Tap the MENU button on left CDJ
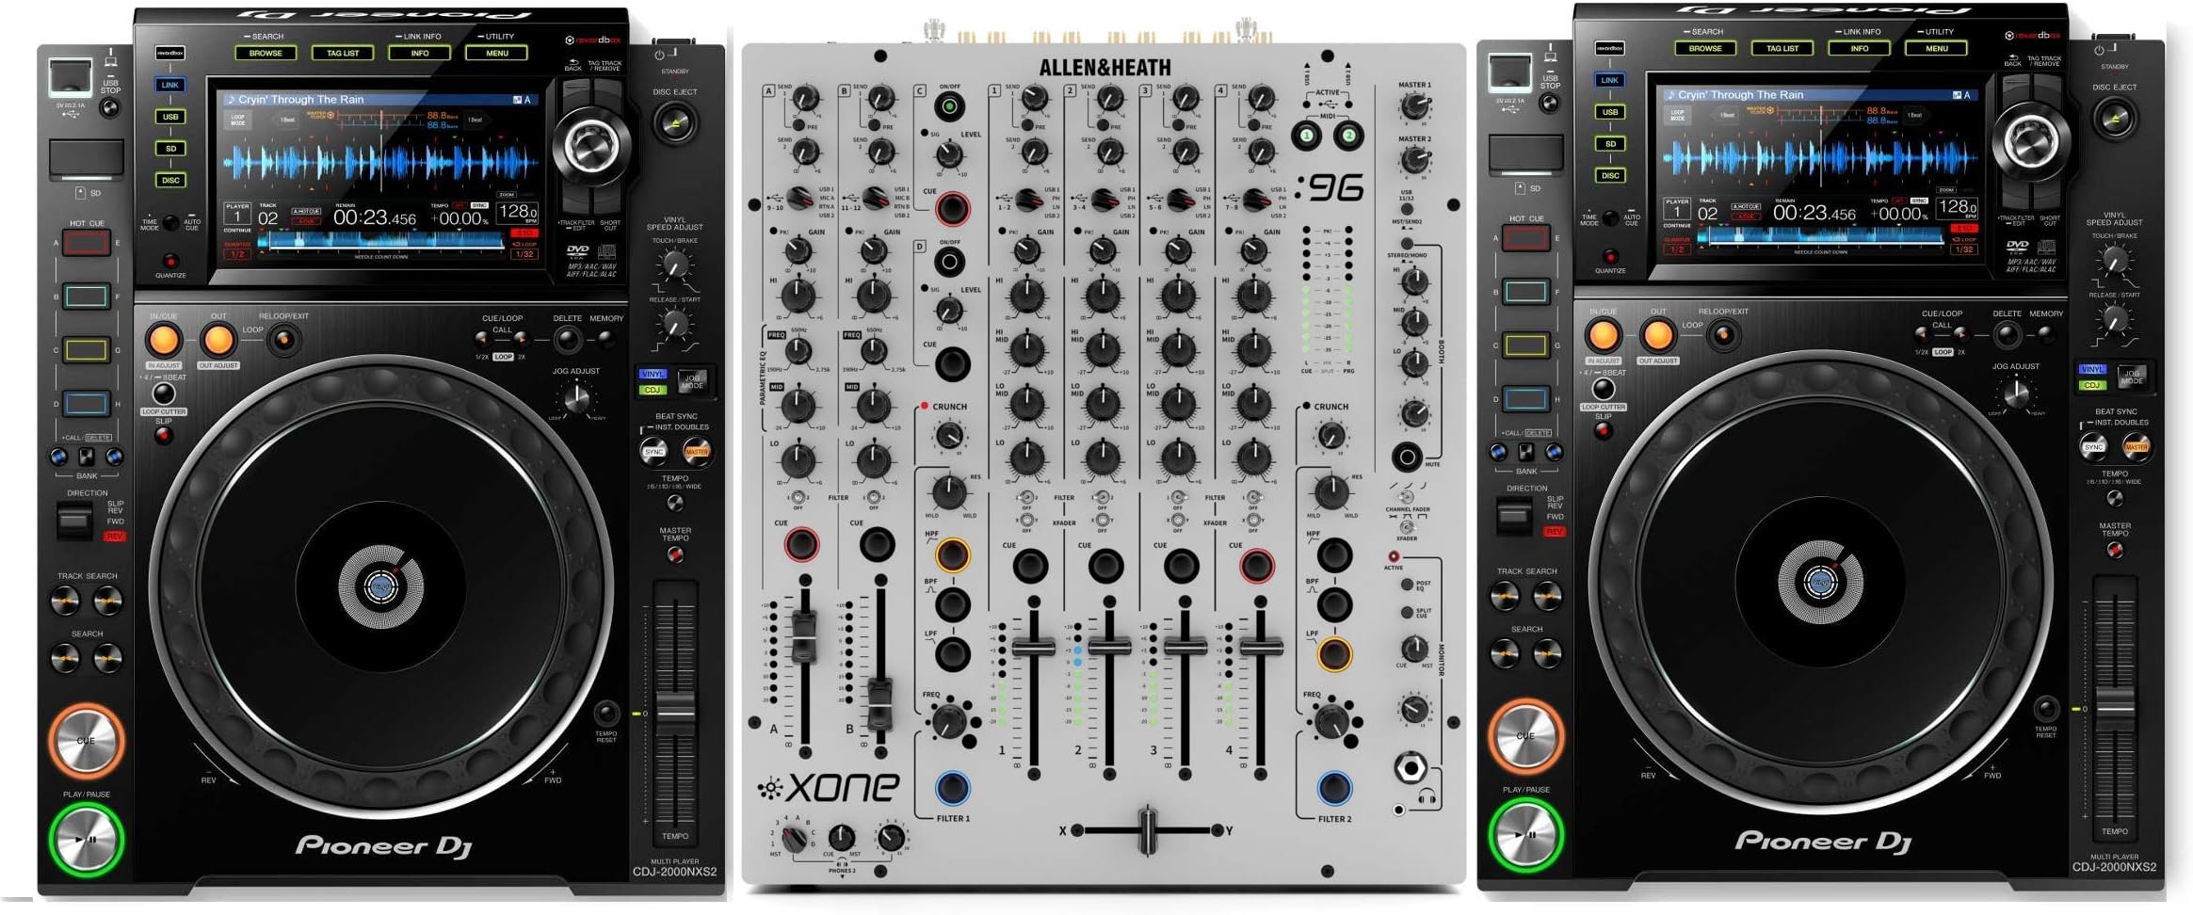 tap(497, 54)
